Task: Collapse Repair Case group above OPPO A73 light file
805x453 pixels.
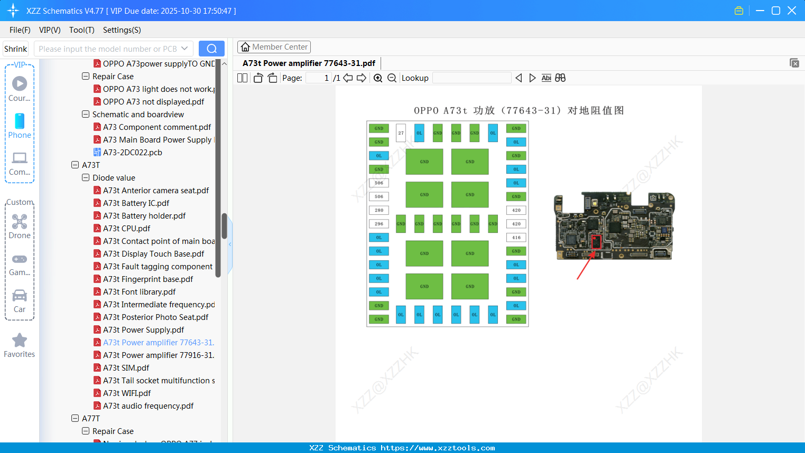Action: (86, 76)
